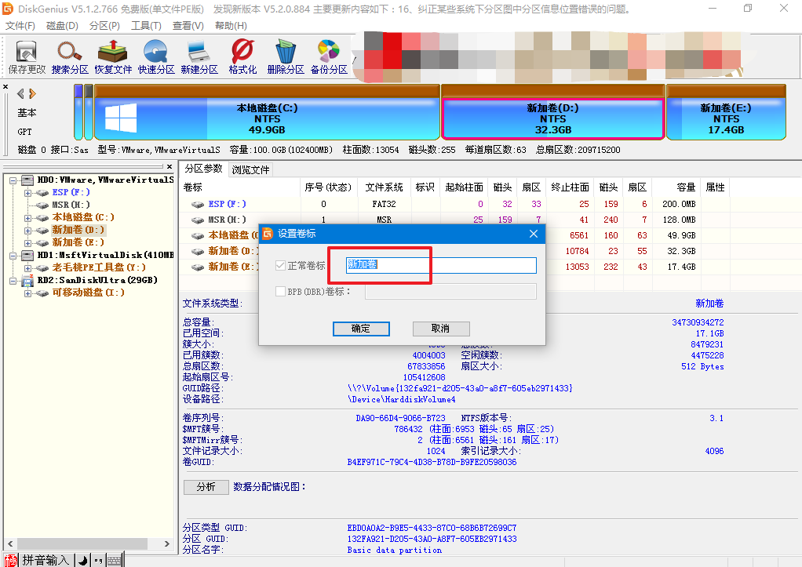The image size is (802, 567).
Task: Select the 本地磁盘(C:) partition bar
Action: [x=267, y=118]
